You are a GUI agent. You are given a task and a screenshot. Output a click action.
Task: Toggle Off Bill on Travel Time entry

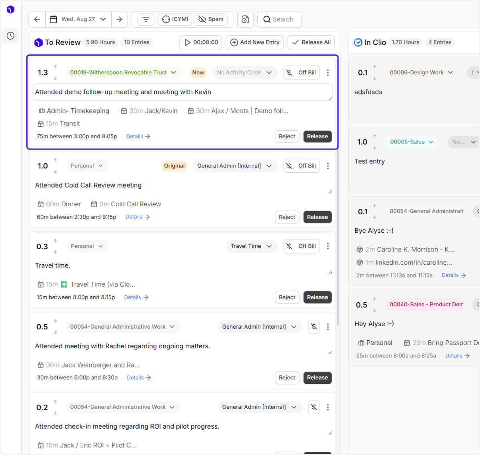(x=302, y=246)
